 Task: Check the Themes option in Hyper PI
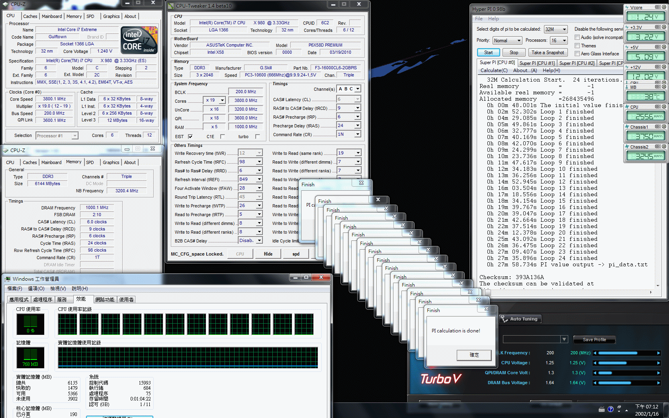(577, 46)
